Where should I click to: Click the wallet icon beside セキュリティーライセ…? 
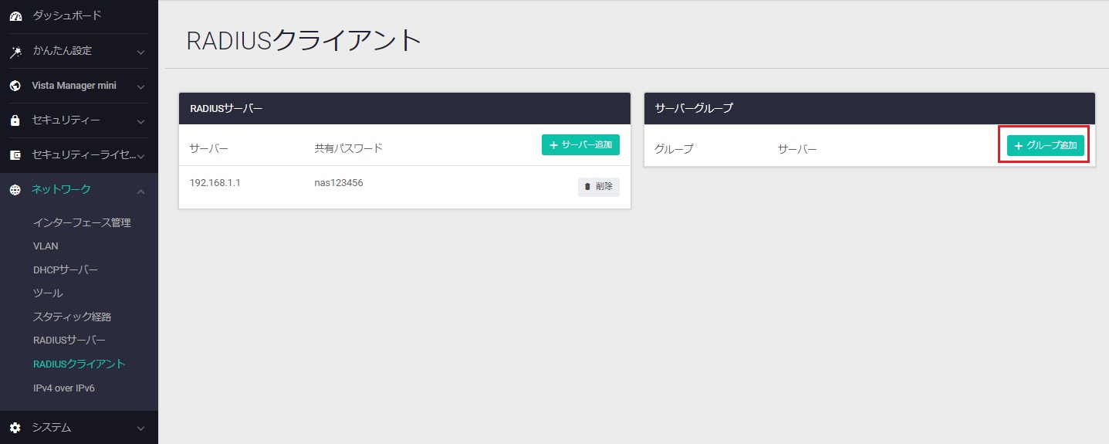[x=15, y=156]
